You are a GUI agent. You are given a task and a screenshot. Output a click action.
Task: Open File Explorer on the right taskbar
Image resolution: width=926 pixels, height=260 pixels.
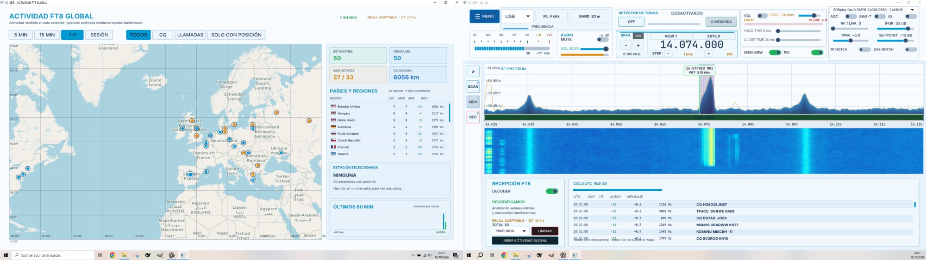pyautogui.click(x=515, y=255)
